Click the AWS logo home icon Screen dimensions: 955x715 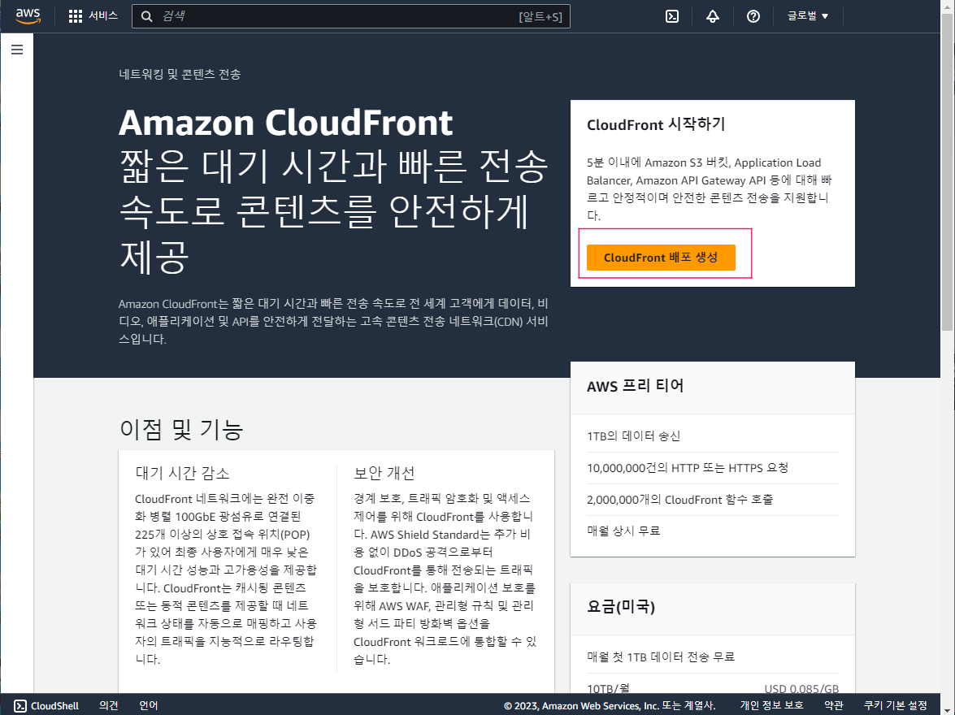click(28, 15)
